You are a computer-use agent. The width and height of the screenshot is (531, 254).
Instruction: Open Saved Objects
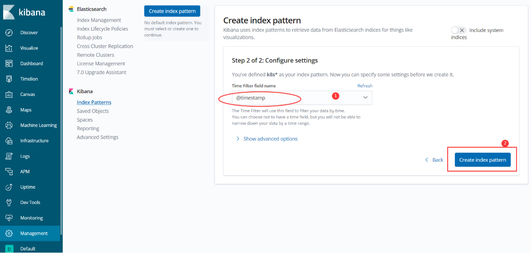[x=93, y=111]
